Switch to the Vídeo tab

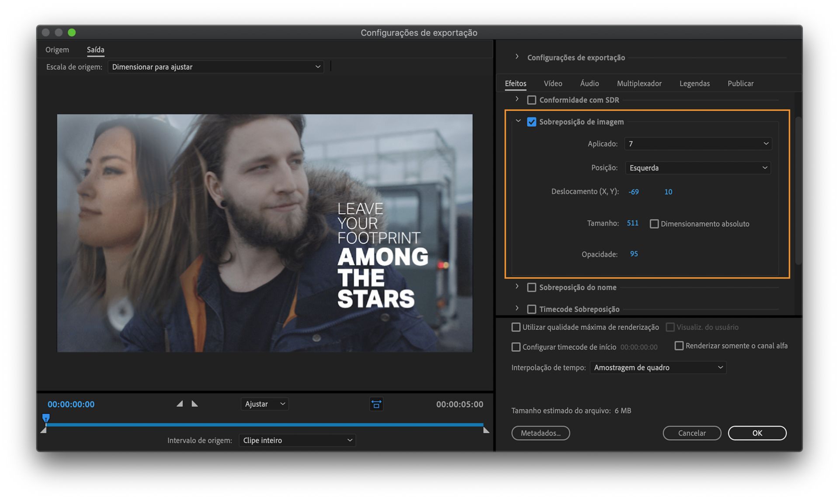(x=553, y=83)
